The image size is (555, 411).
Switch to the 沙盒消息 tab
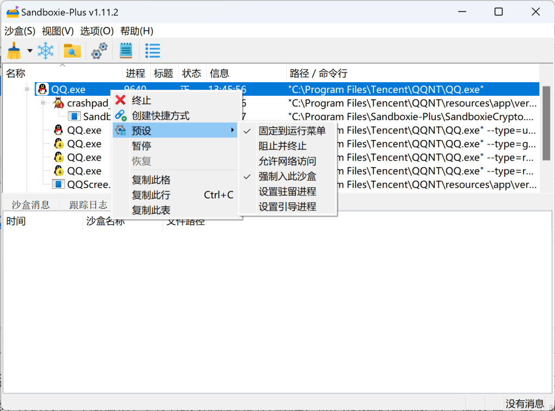31,204
